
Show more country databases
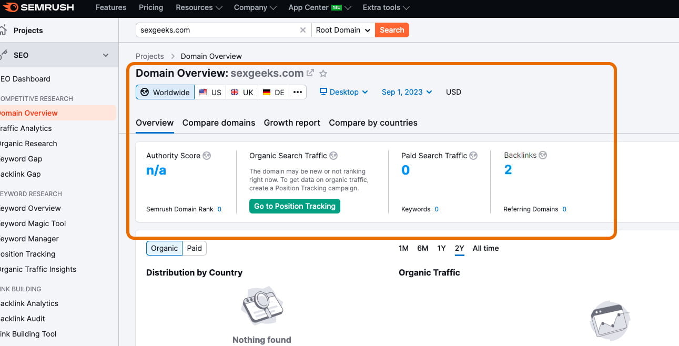tap(297, 92)
